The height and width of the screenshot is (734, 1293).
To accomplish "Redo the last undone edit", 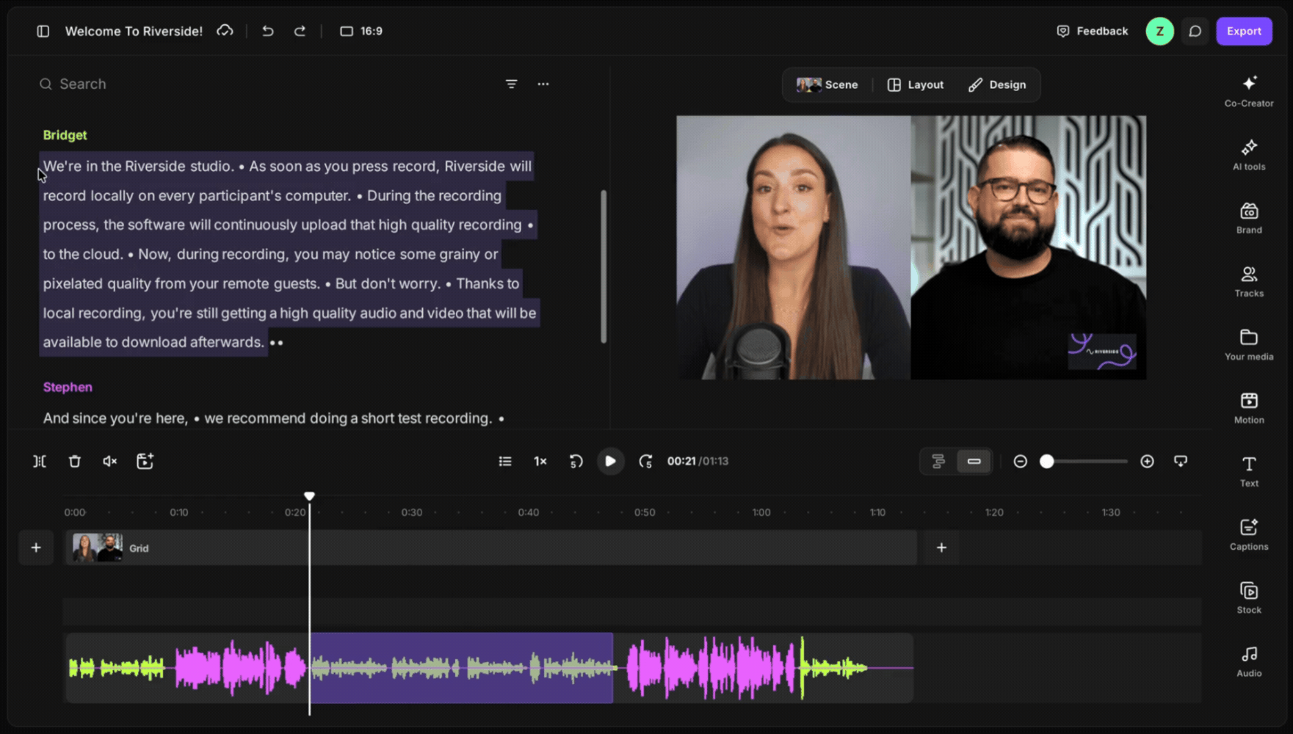I will 300,31.
